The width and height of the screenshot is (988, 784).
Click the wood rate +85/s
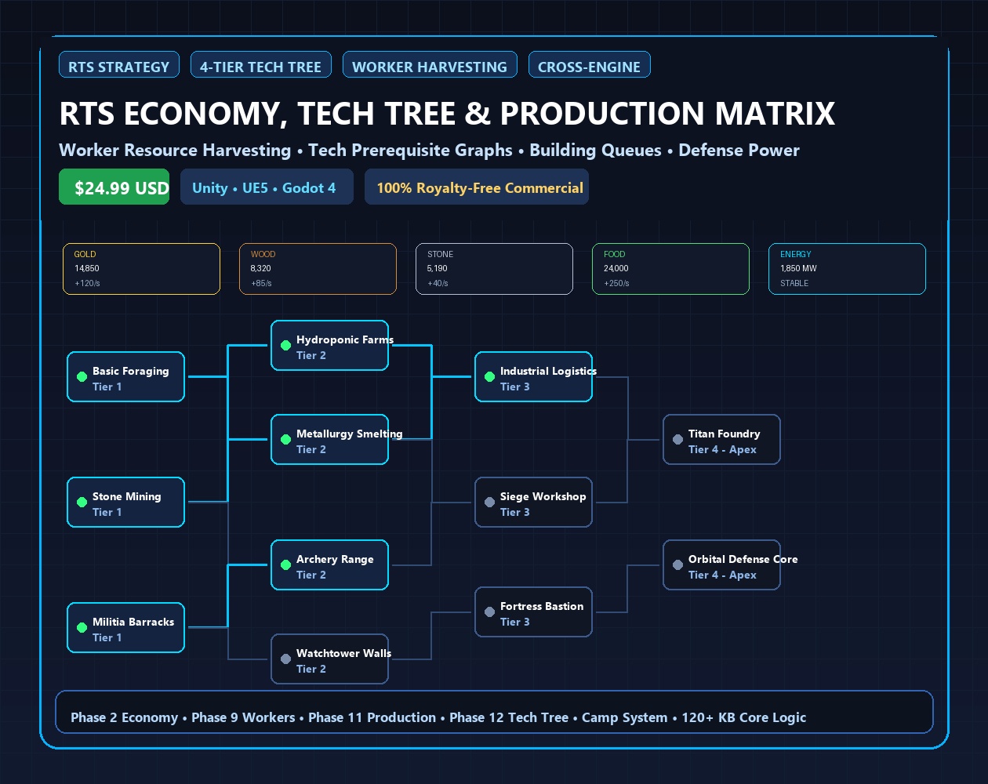tap(261, 283)
